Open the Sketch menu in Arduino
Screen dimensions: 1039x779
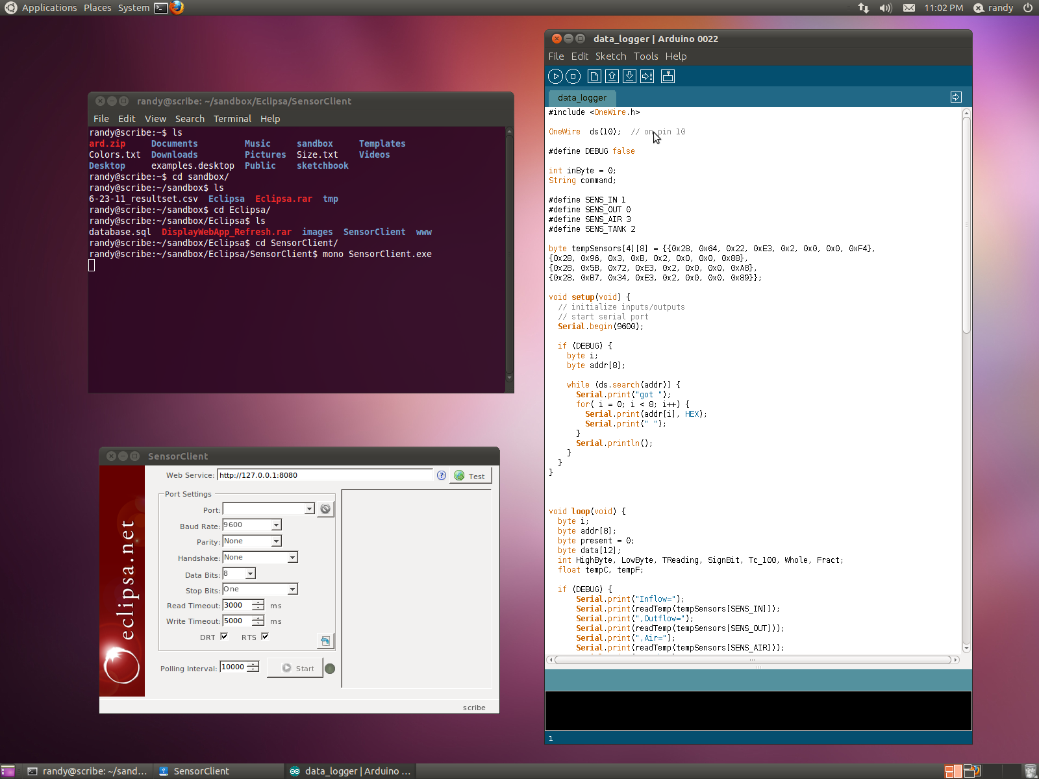[x=610, y=56]
